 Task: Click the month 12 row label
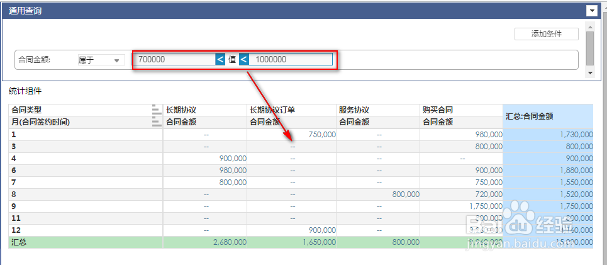(x=86, y=230)
